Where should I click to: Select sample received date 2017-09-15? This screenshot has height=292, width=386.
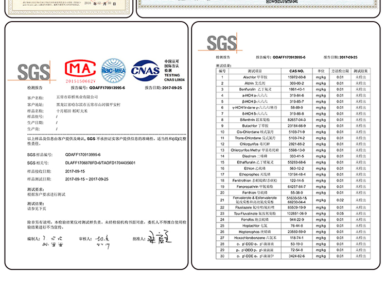[75, 171]
